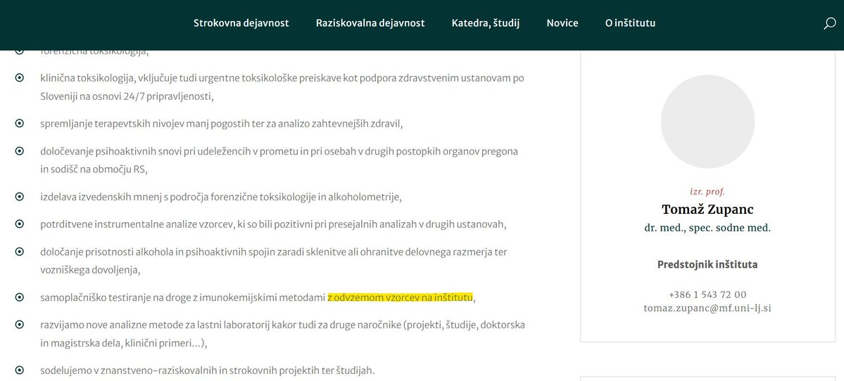Click bullet icon beside 'spremljanje terapevtskih nivojev'

coord(20,124)
